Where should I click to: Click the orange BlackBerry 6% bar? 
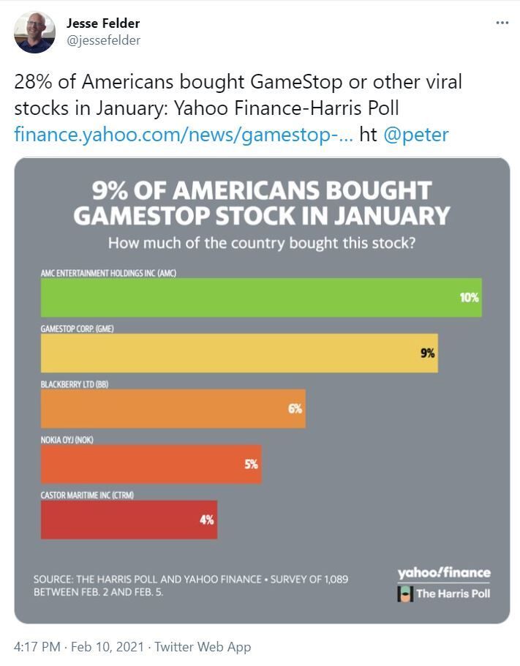(173, 408)
